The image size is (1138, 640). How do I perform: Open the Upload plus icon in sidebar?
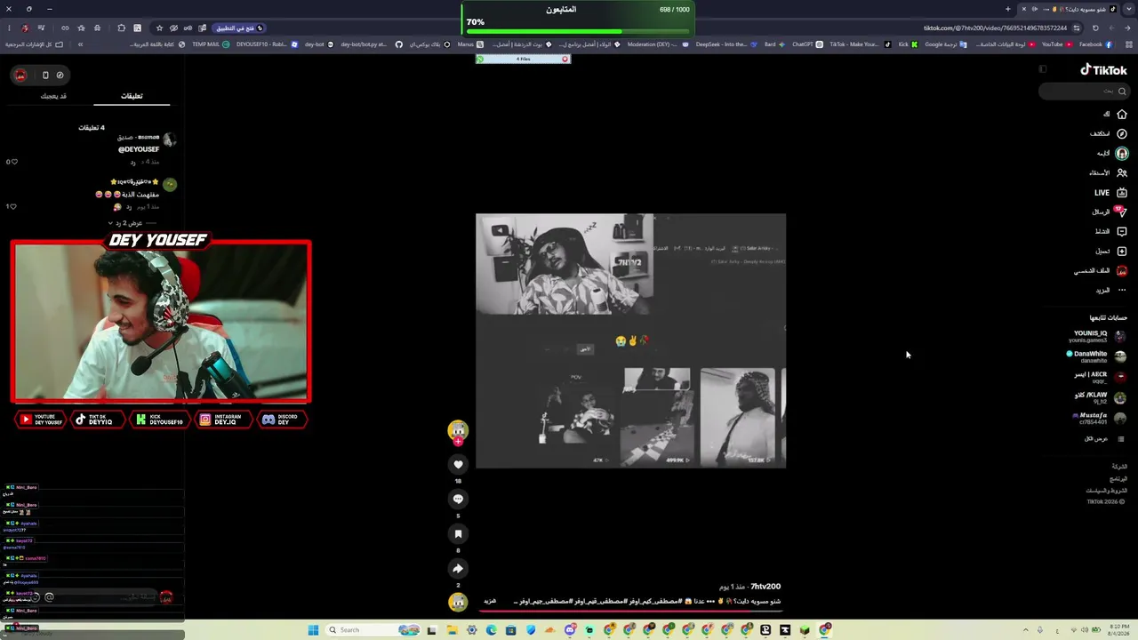[1122, 251]
